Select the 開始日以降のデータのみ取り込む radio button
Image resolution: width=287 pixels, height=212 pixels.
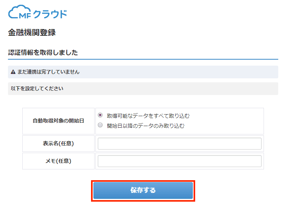(100, 125)
